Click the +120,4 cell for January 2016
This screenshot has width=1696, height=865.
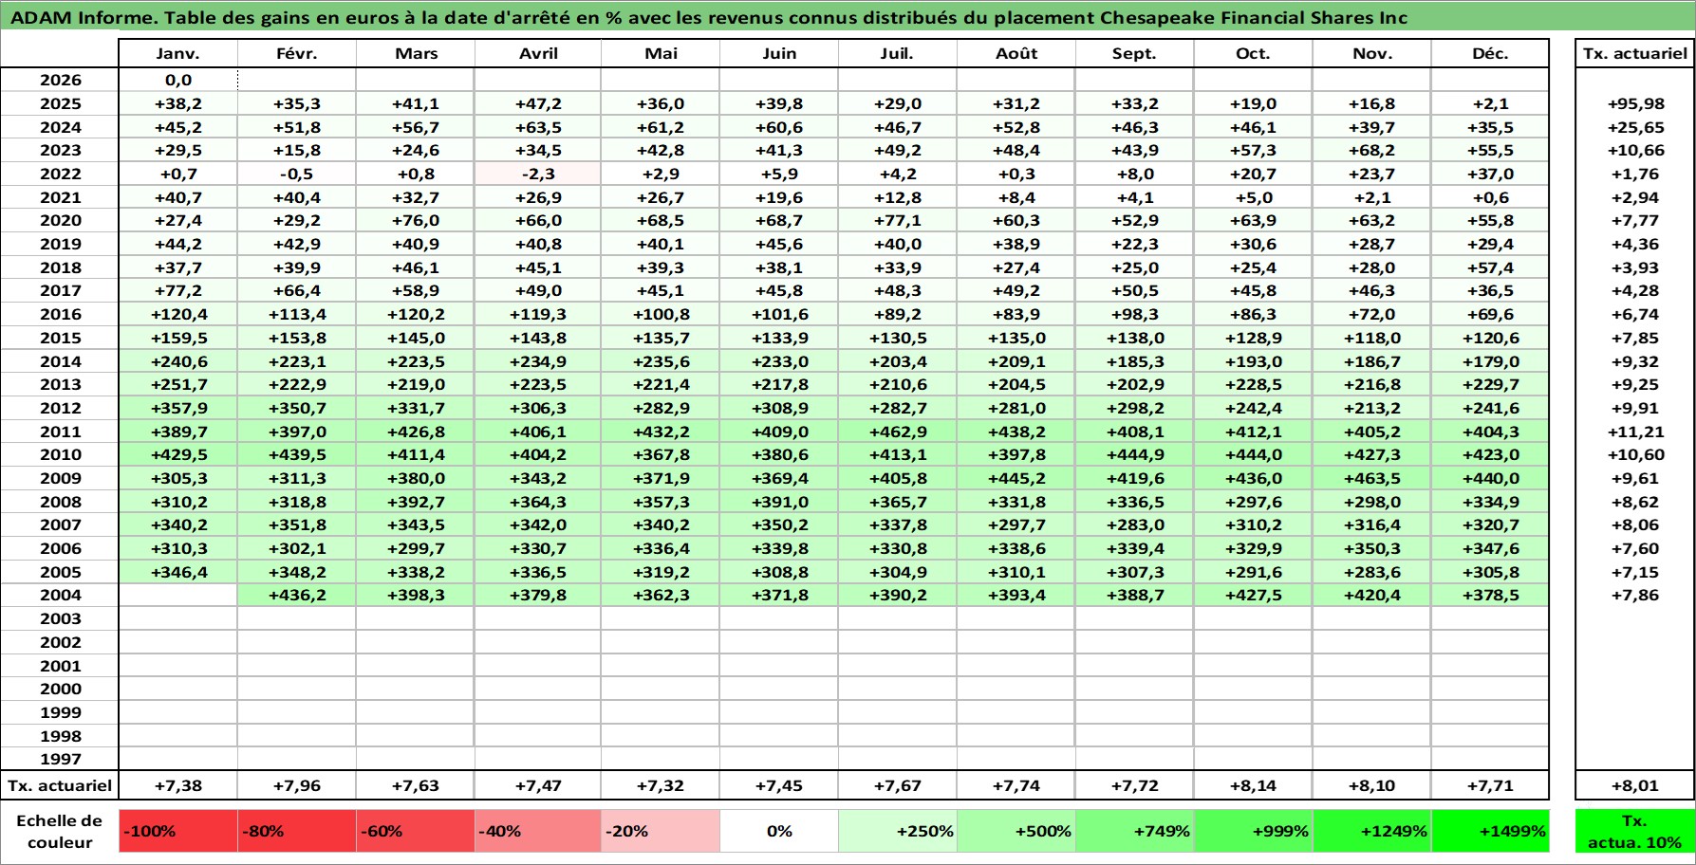click(178, 314)
